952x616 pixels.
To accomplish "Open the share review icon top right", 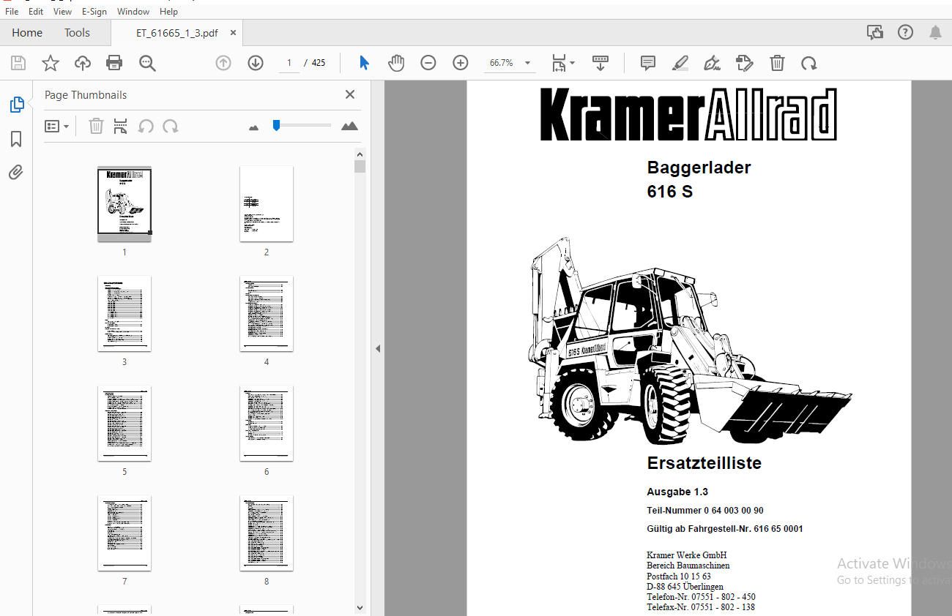I will click(874, 32).
